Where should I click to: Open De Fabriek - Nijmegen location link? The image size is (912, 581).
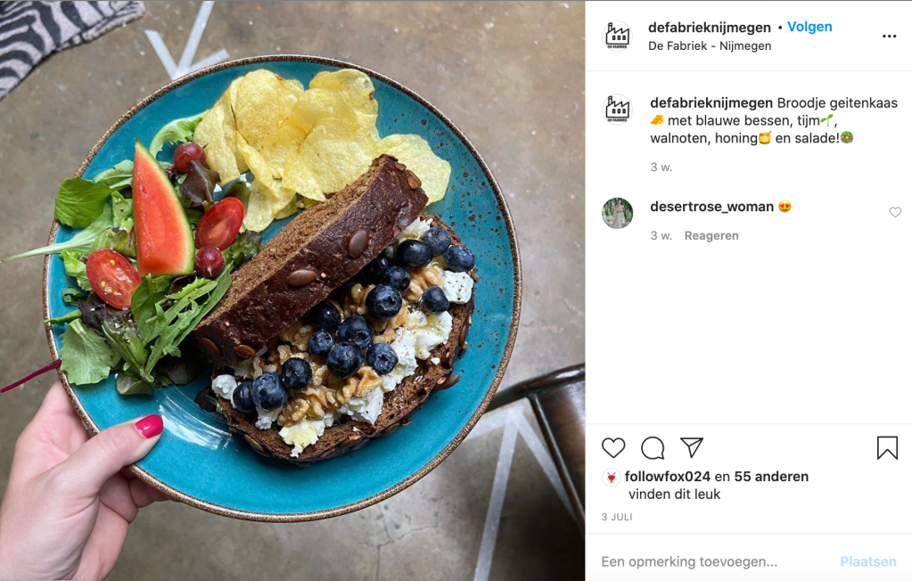[710, 46]
